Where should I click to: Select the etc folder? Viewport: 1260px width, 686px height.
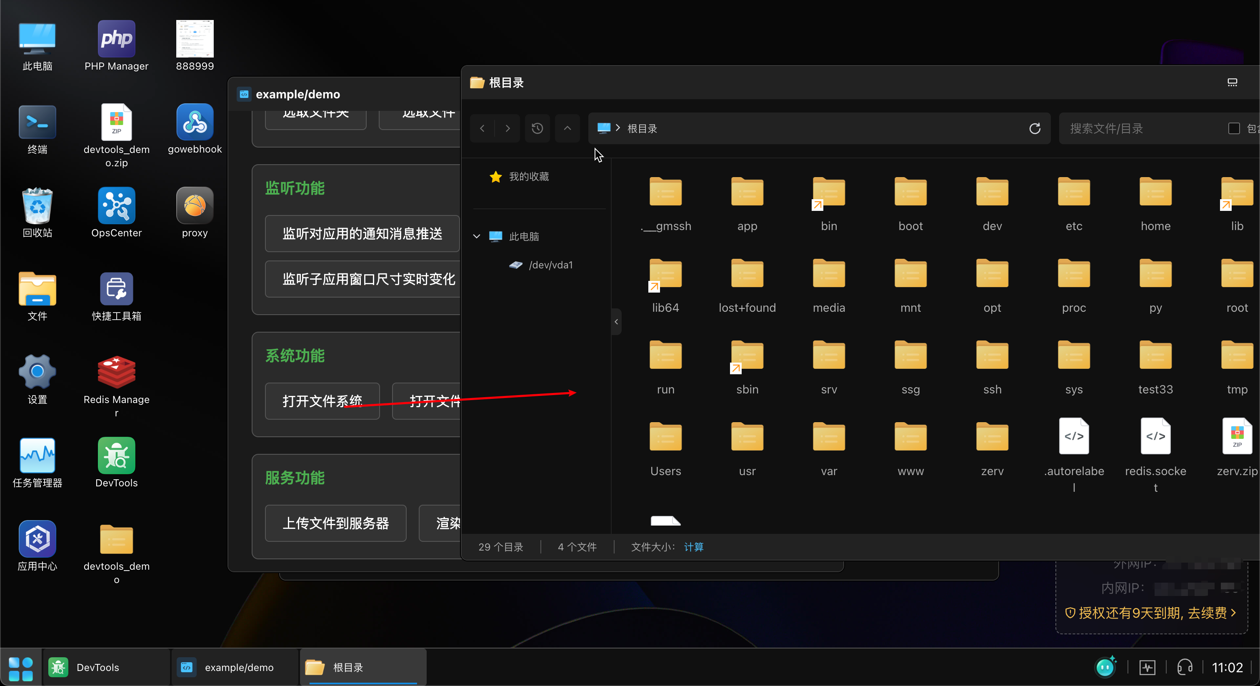(1074, 204)
